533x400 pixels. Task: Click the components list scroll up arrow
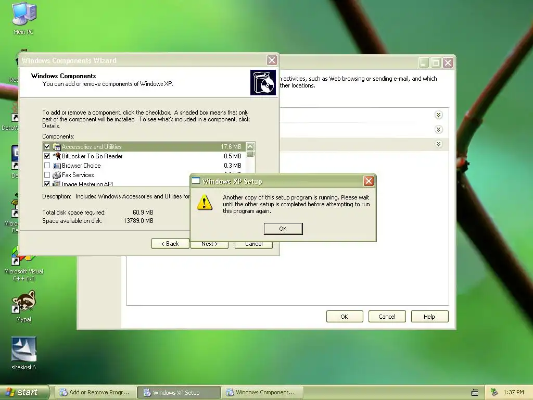(250, 146)
